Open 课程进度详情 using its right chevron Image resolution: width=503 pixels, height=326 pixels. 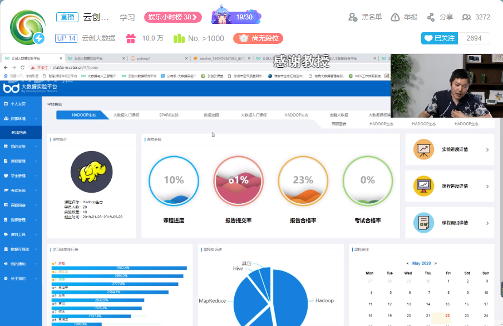click(487, 187)
